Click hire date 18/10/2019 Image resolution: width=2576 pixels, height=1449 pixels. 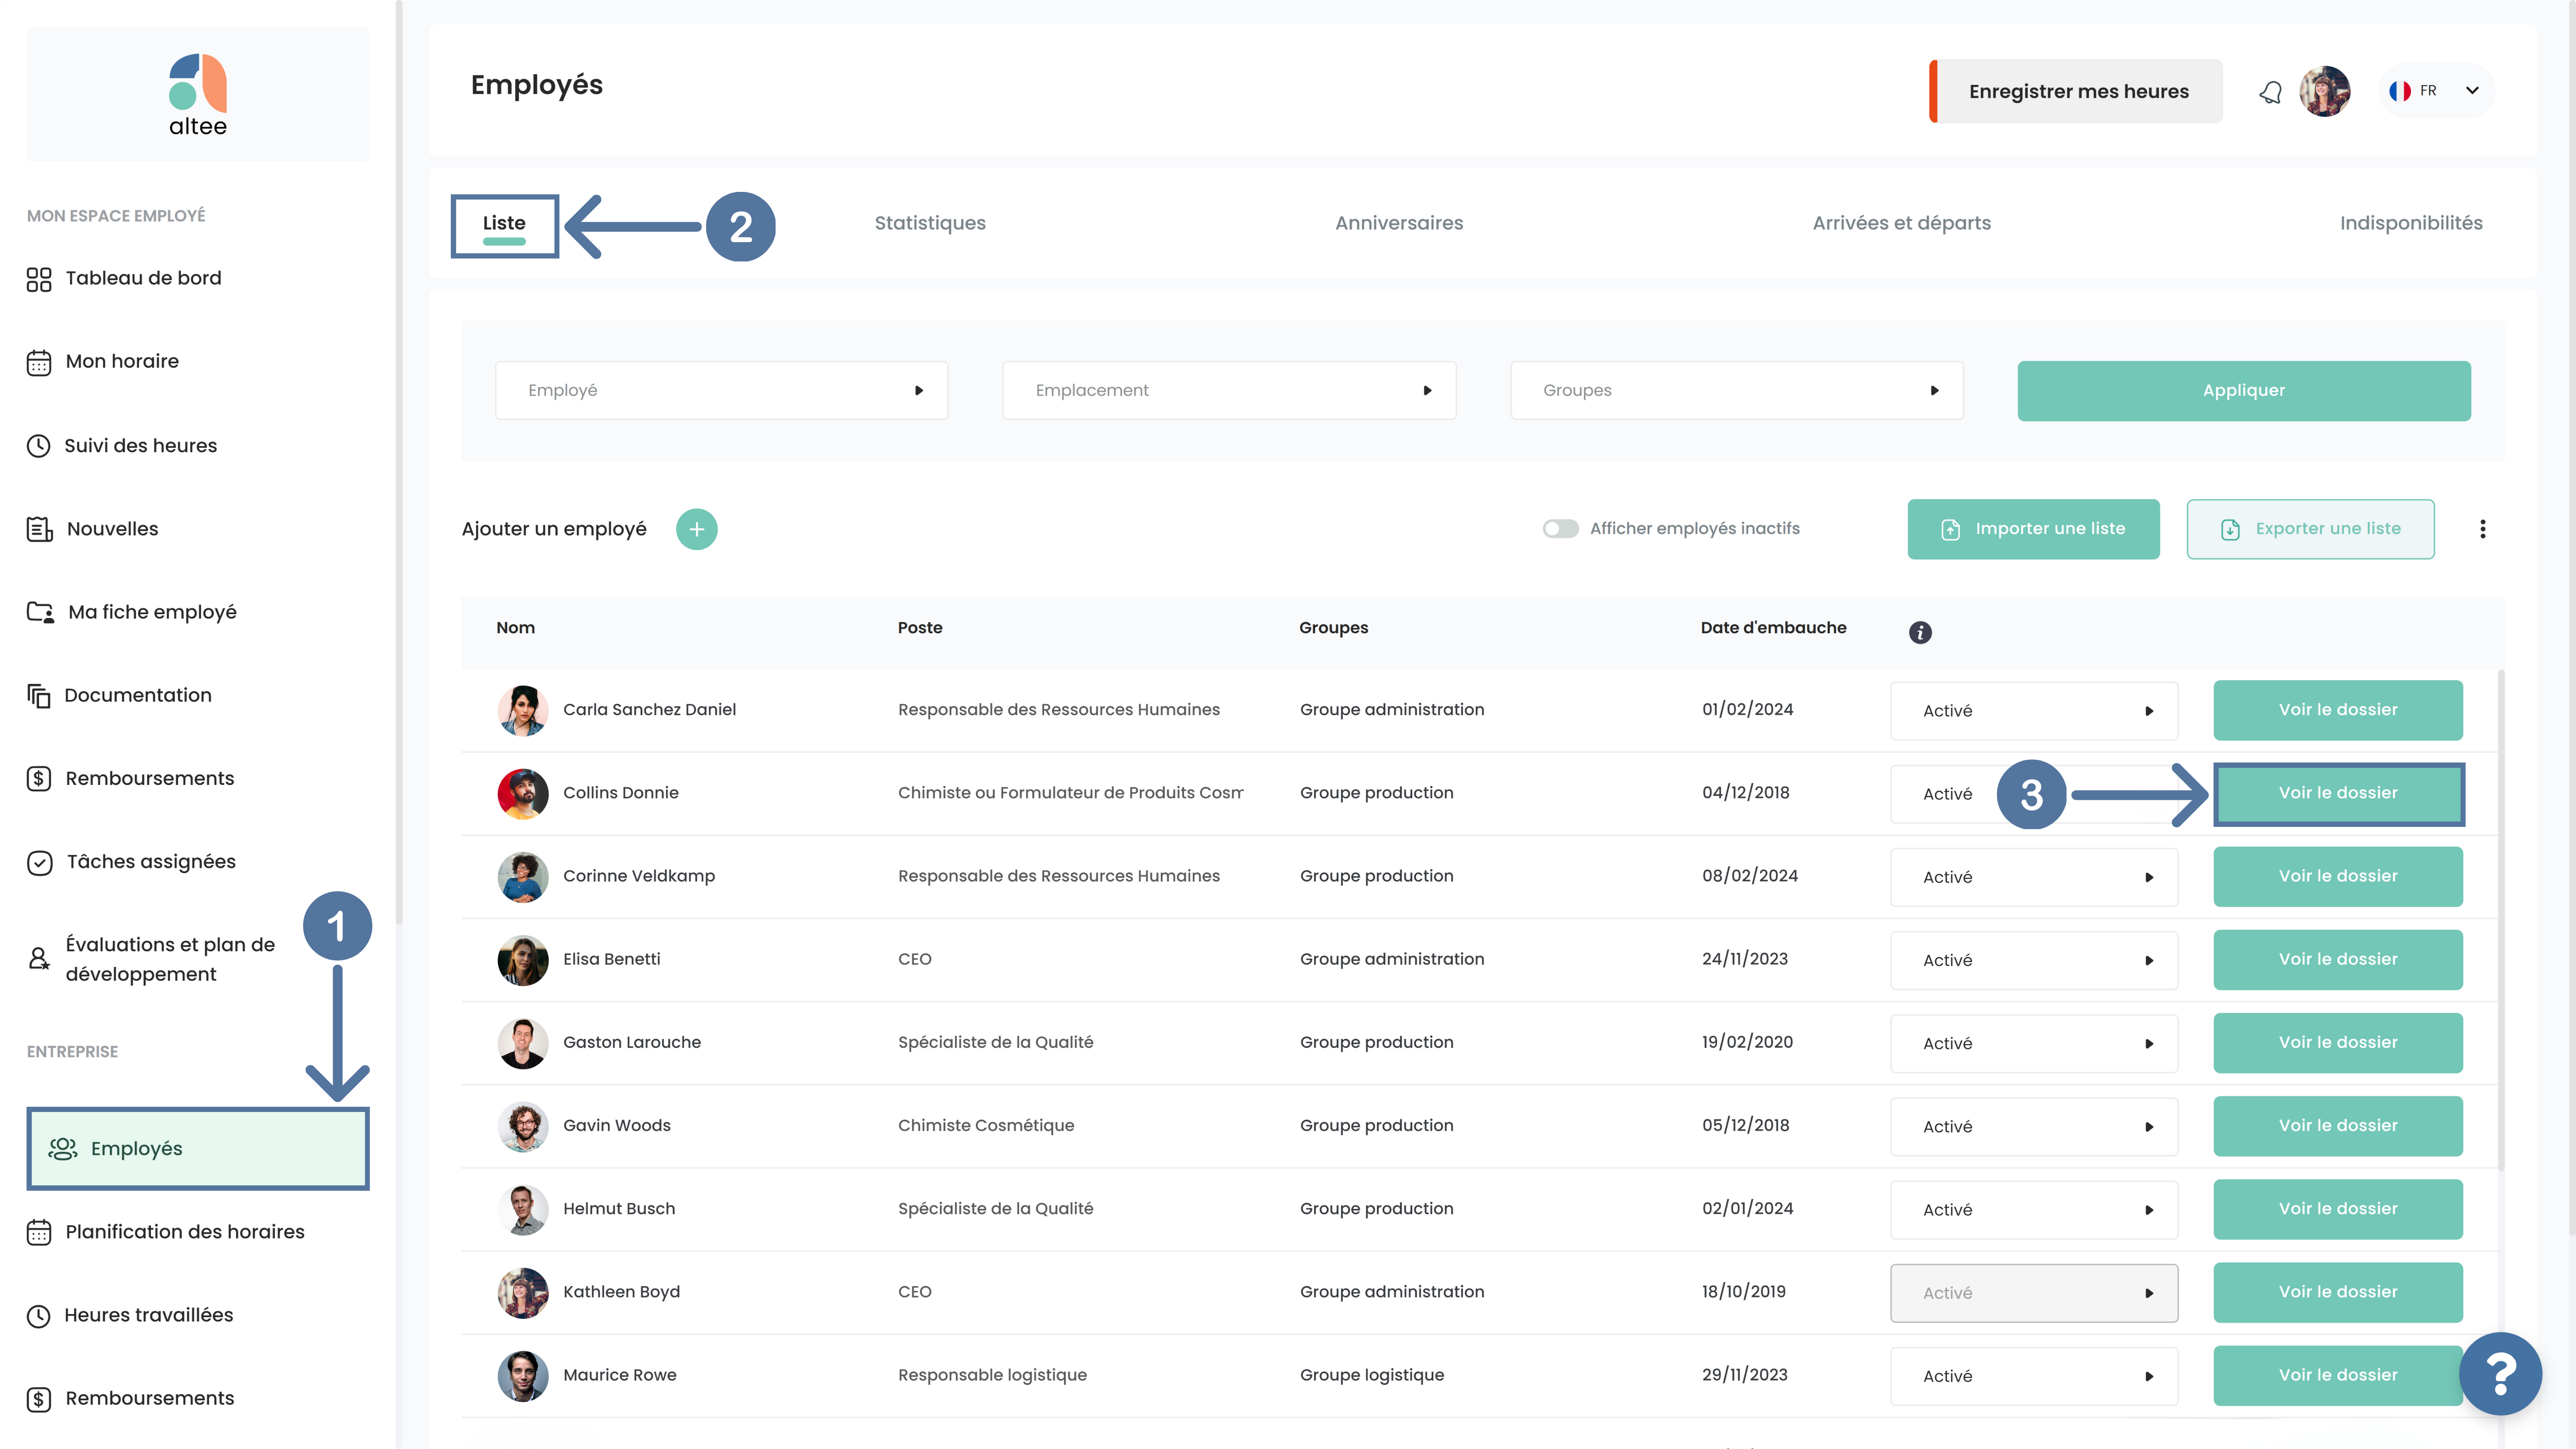point(1744,1292)
